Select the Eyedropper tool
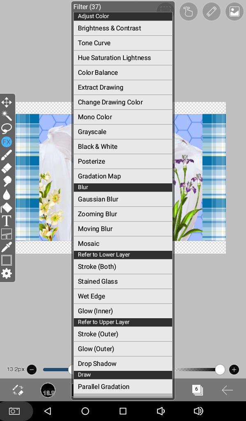246x421 pixels. (7, 247)
